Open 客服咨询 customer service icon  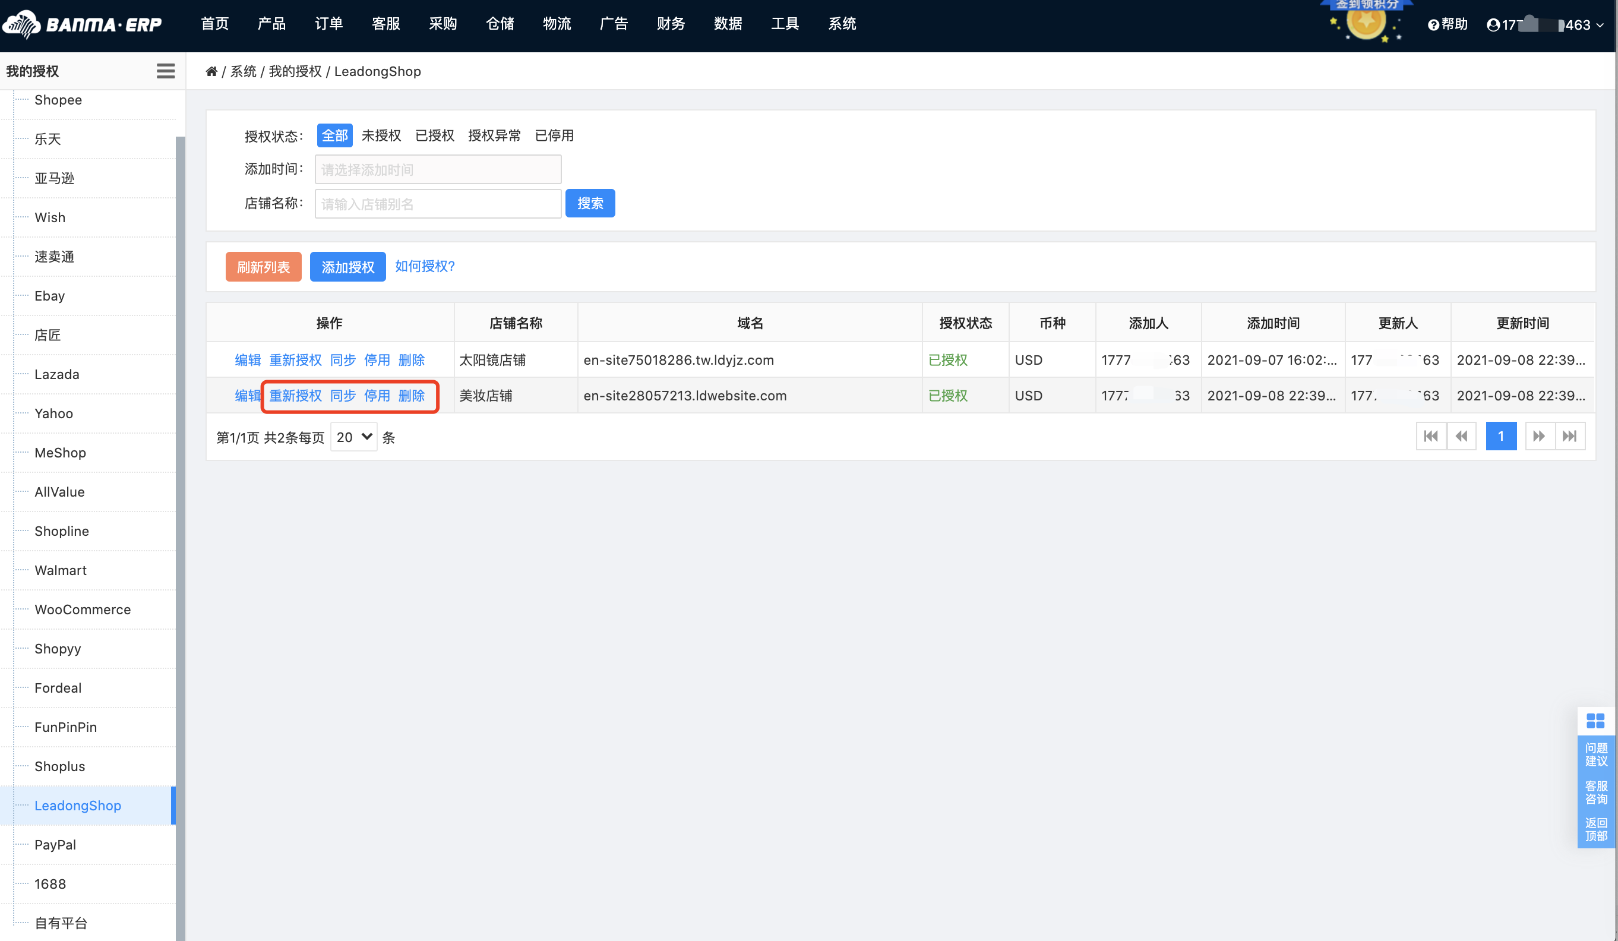point(1597,792)
